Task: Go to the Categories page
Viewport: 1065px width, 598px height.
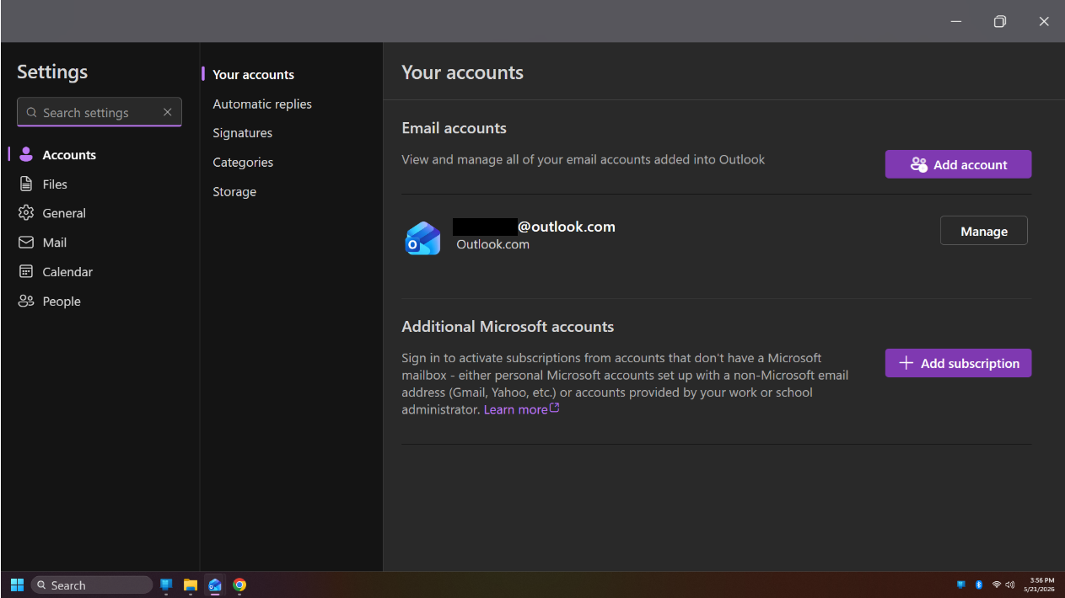Action: [243, 163]
